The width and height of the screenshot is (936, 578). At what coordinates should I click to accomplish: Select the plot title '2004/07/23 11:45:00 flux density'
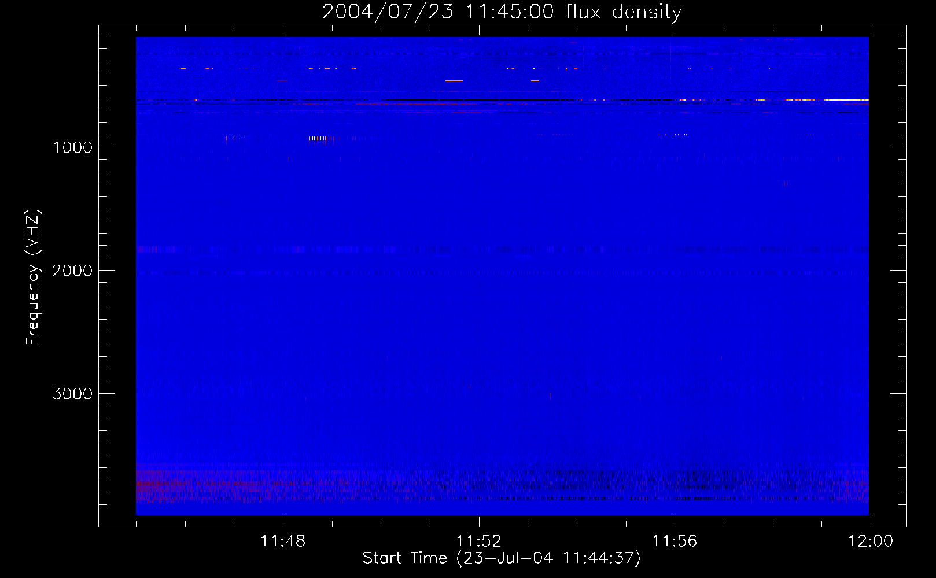click(x=502, y=12)
